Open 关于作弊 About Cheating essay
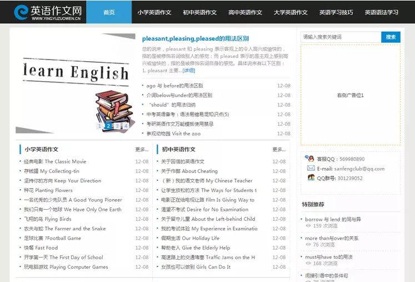Screen dimensions: 415x282 click(189, 171)
